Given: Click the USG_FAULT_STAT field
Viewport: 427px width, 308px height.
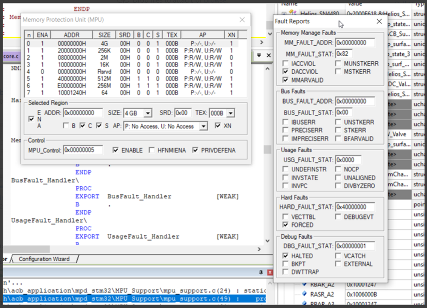Looking at the screenshot, I should pyautogui.click(x=348, y=160).
